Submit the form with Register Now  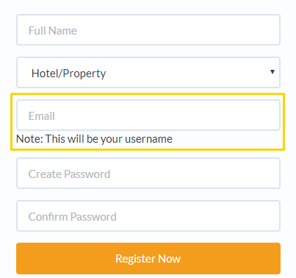[148, 259]
